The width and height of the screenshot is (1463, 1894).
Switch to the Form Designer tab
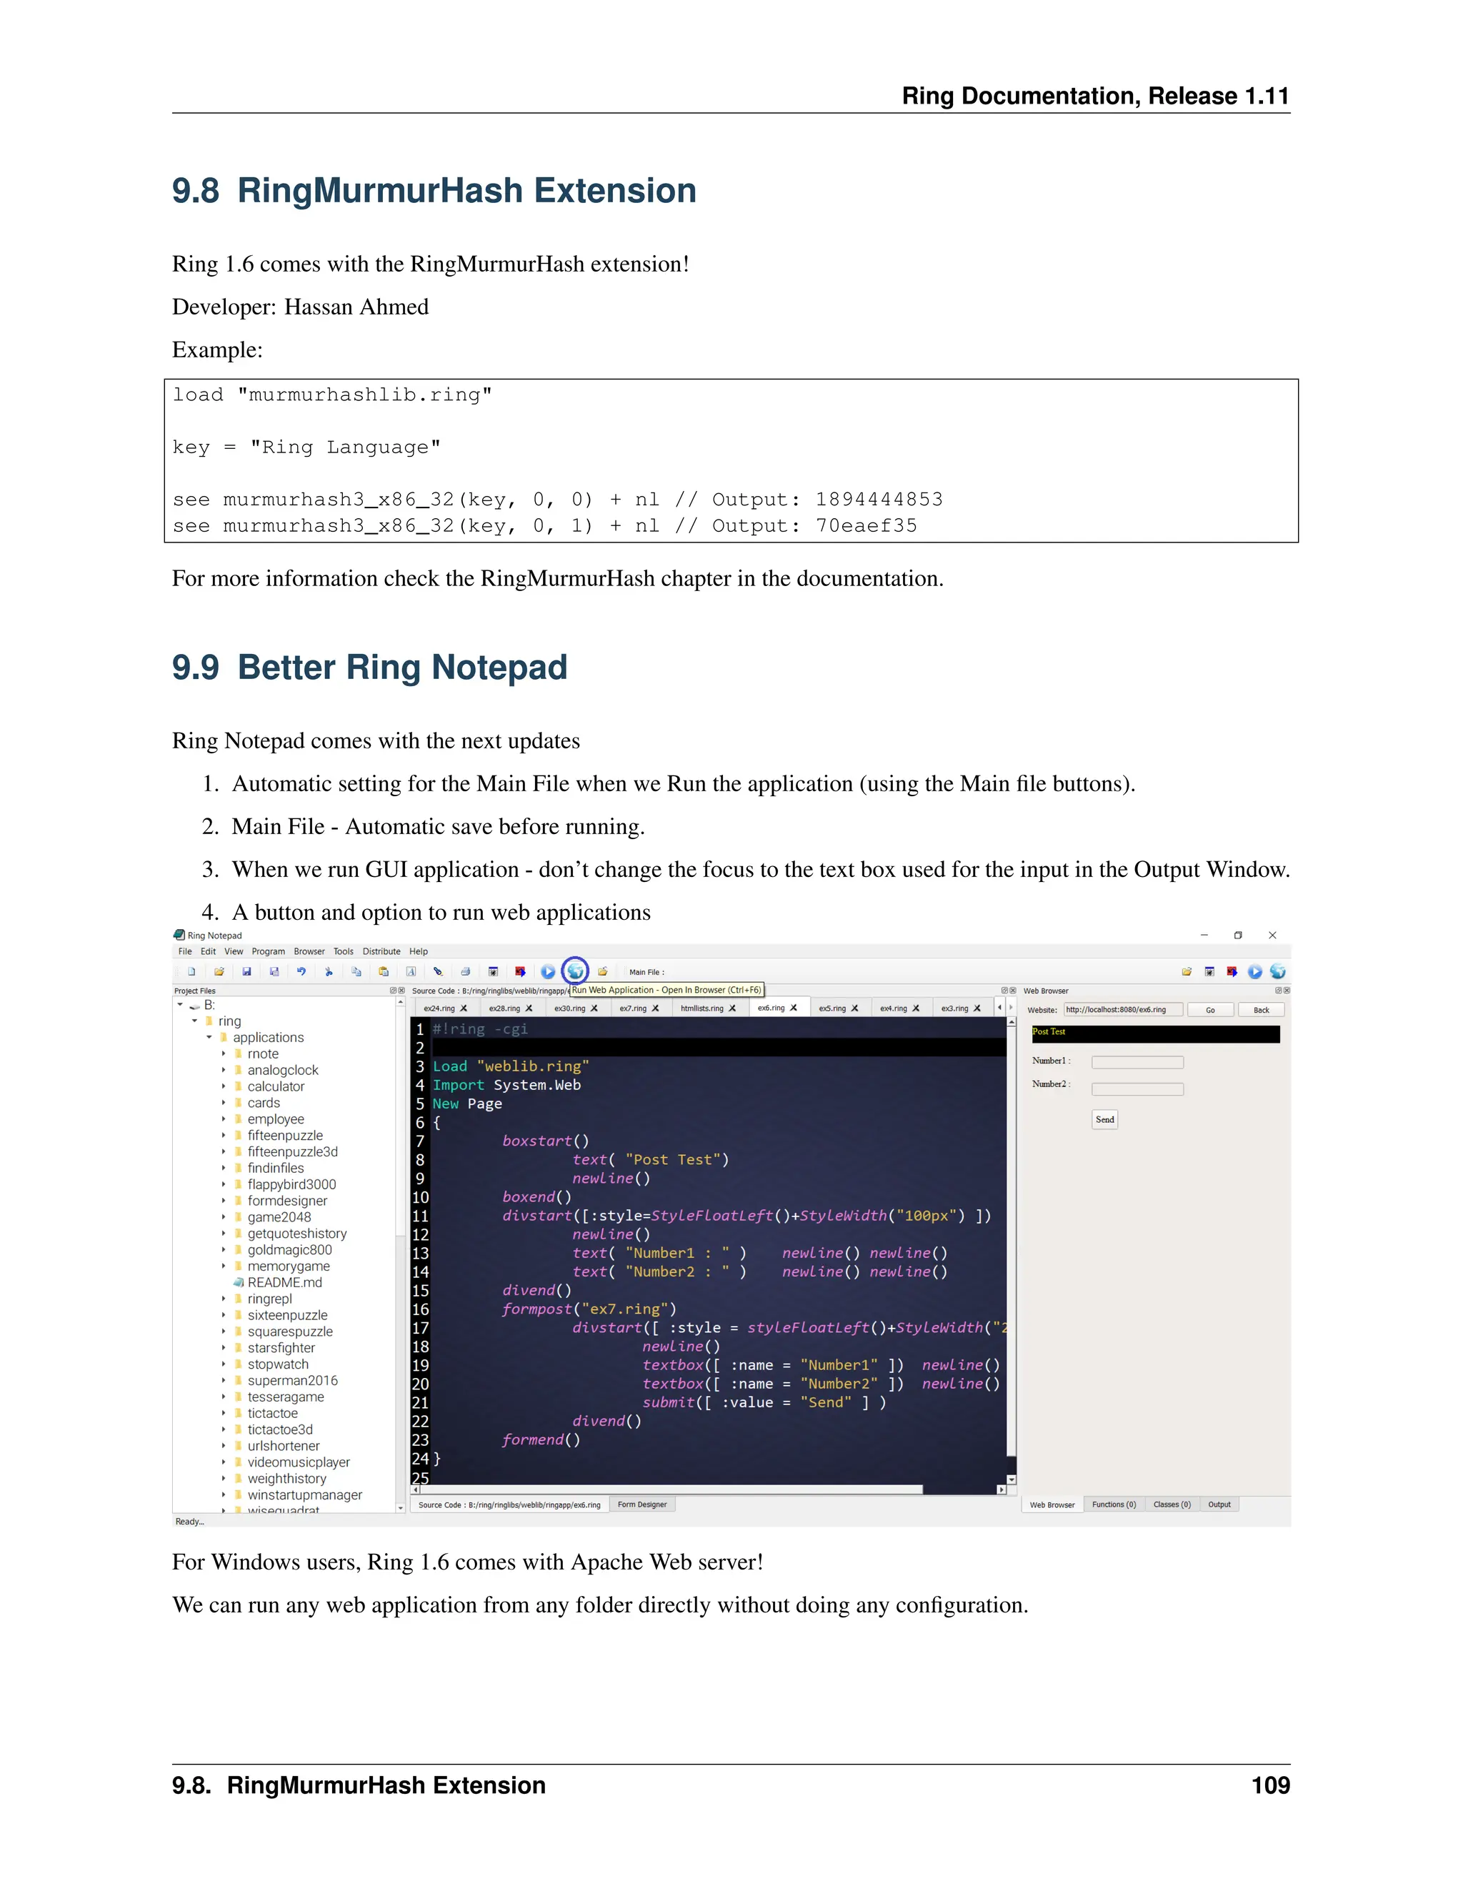click(641, 1504)
